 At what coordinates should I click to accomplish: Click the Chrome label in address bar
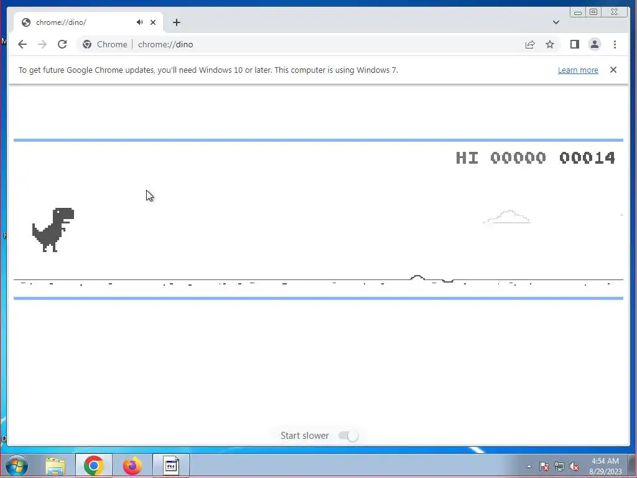pos(112,44)
